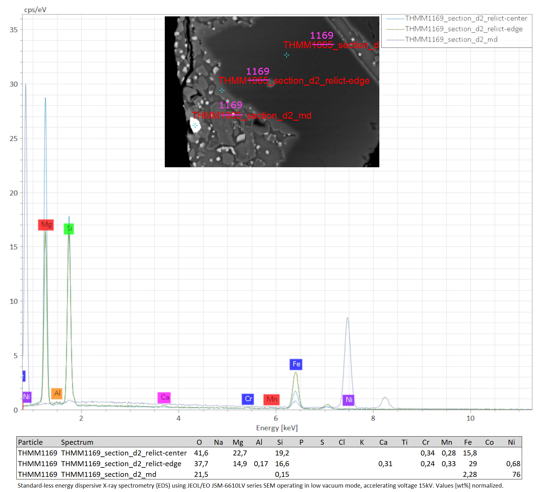540x492 pixels.
Task: Click the 'Co' column header
Action: point(489,442)
